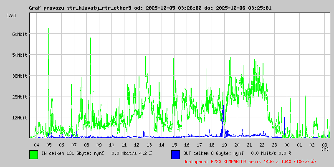Click the blue OUT legend color swatch
Image resolution: width=334 pixels, height=167 pixels.
175,154
